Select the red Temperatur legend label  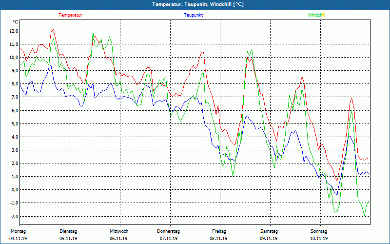point(70,15)
